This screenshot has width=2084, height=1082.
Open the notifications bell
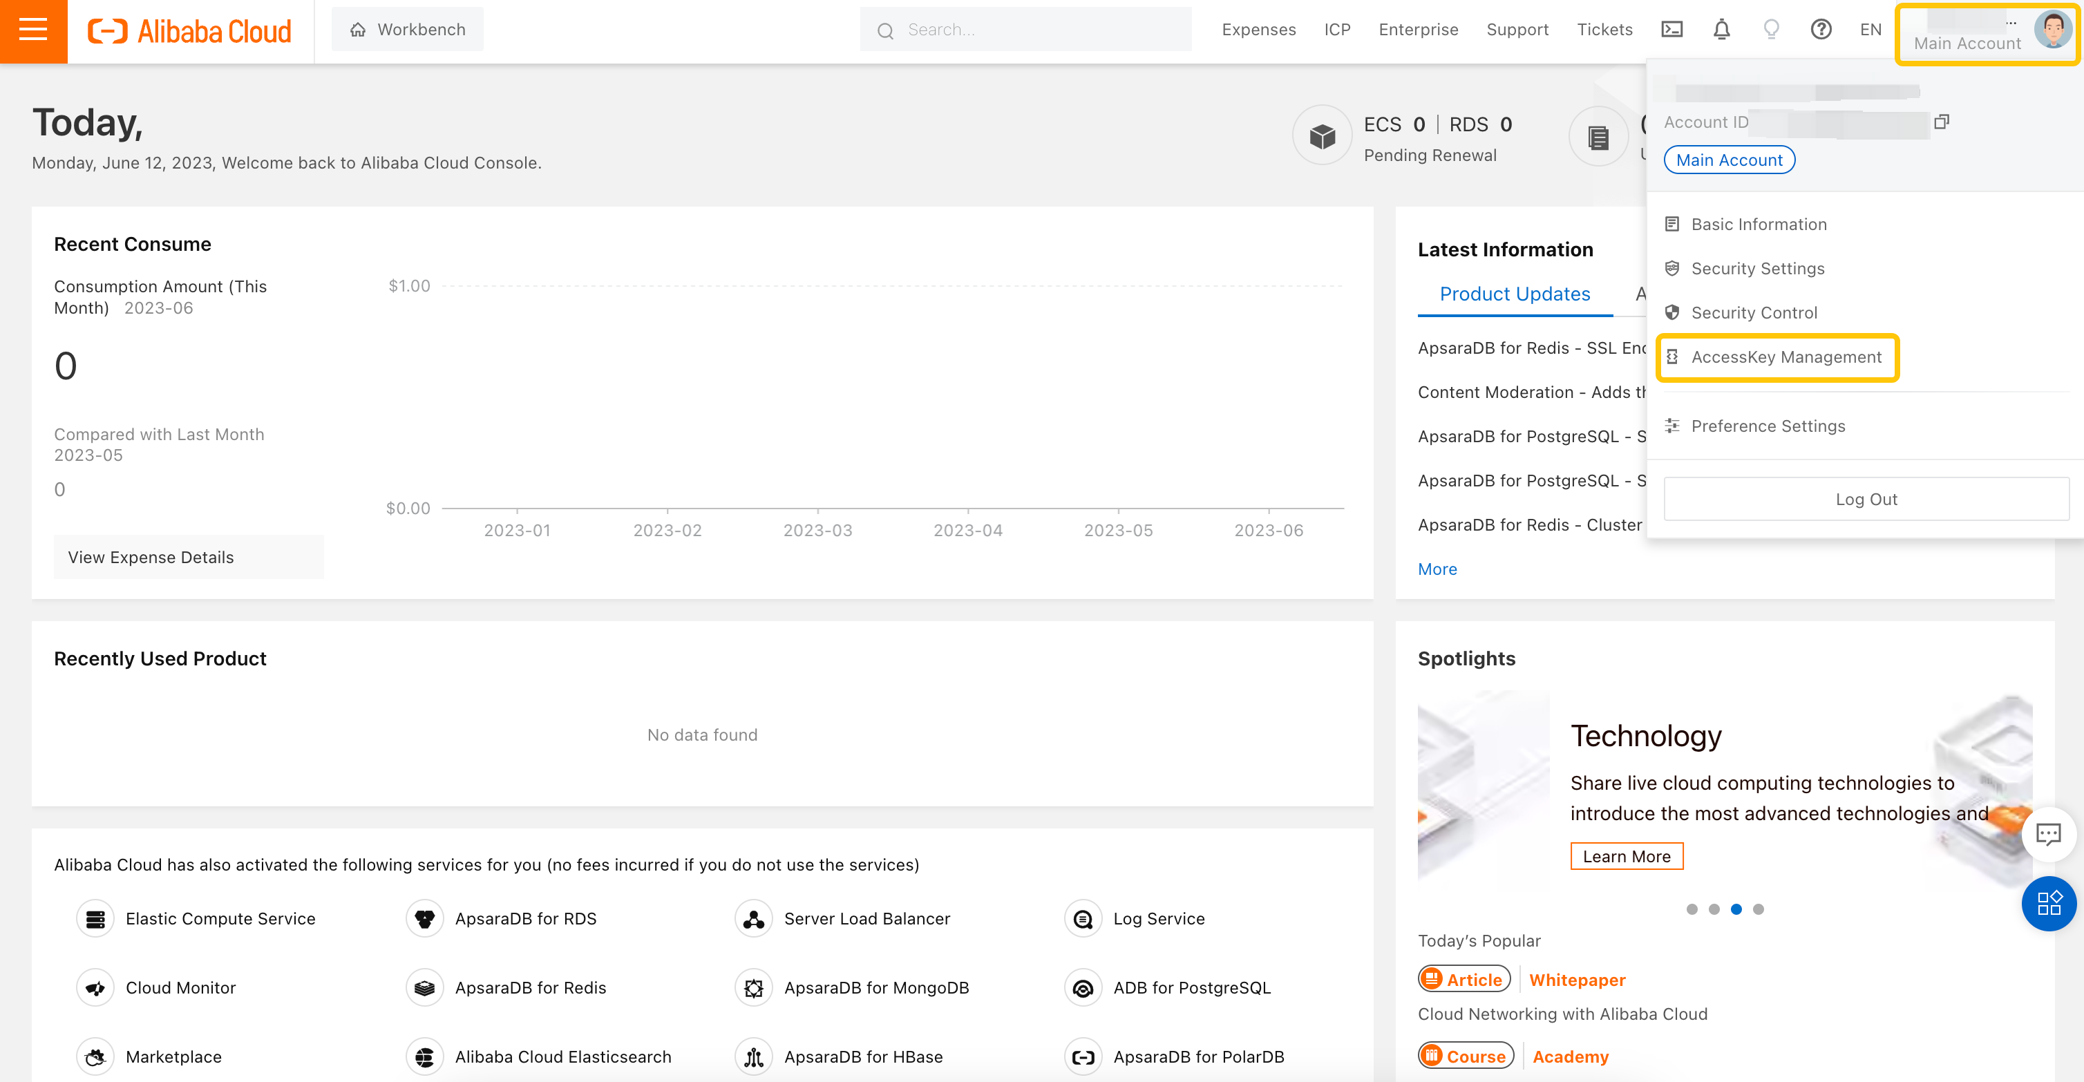(1721, 30)
